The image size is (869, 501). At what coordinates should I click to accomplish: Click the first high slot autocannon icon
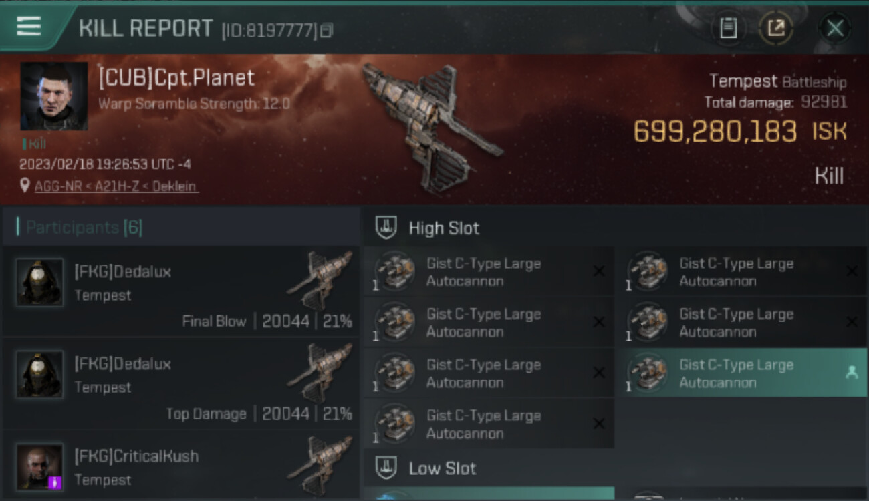point(395,271)
